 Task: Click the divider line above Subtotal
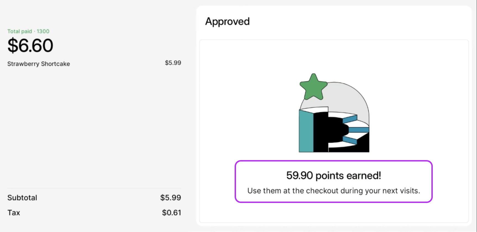tap(94, 188)
